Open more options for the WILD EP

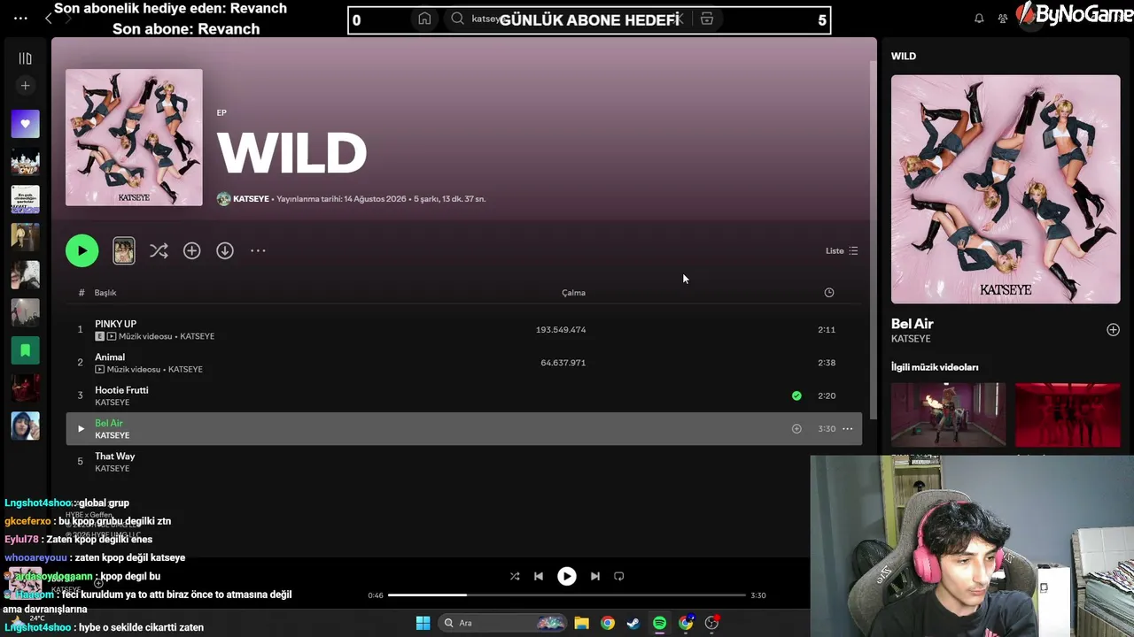(x=258, y=250)
